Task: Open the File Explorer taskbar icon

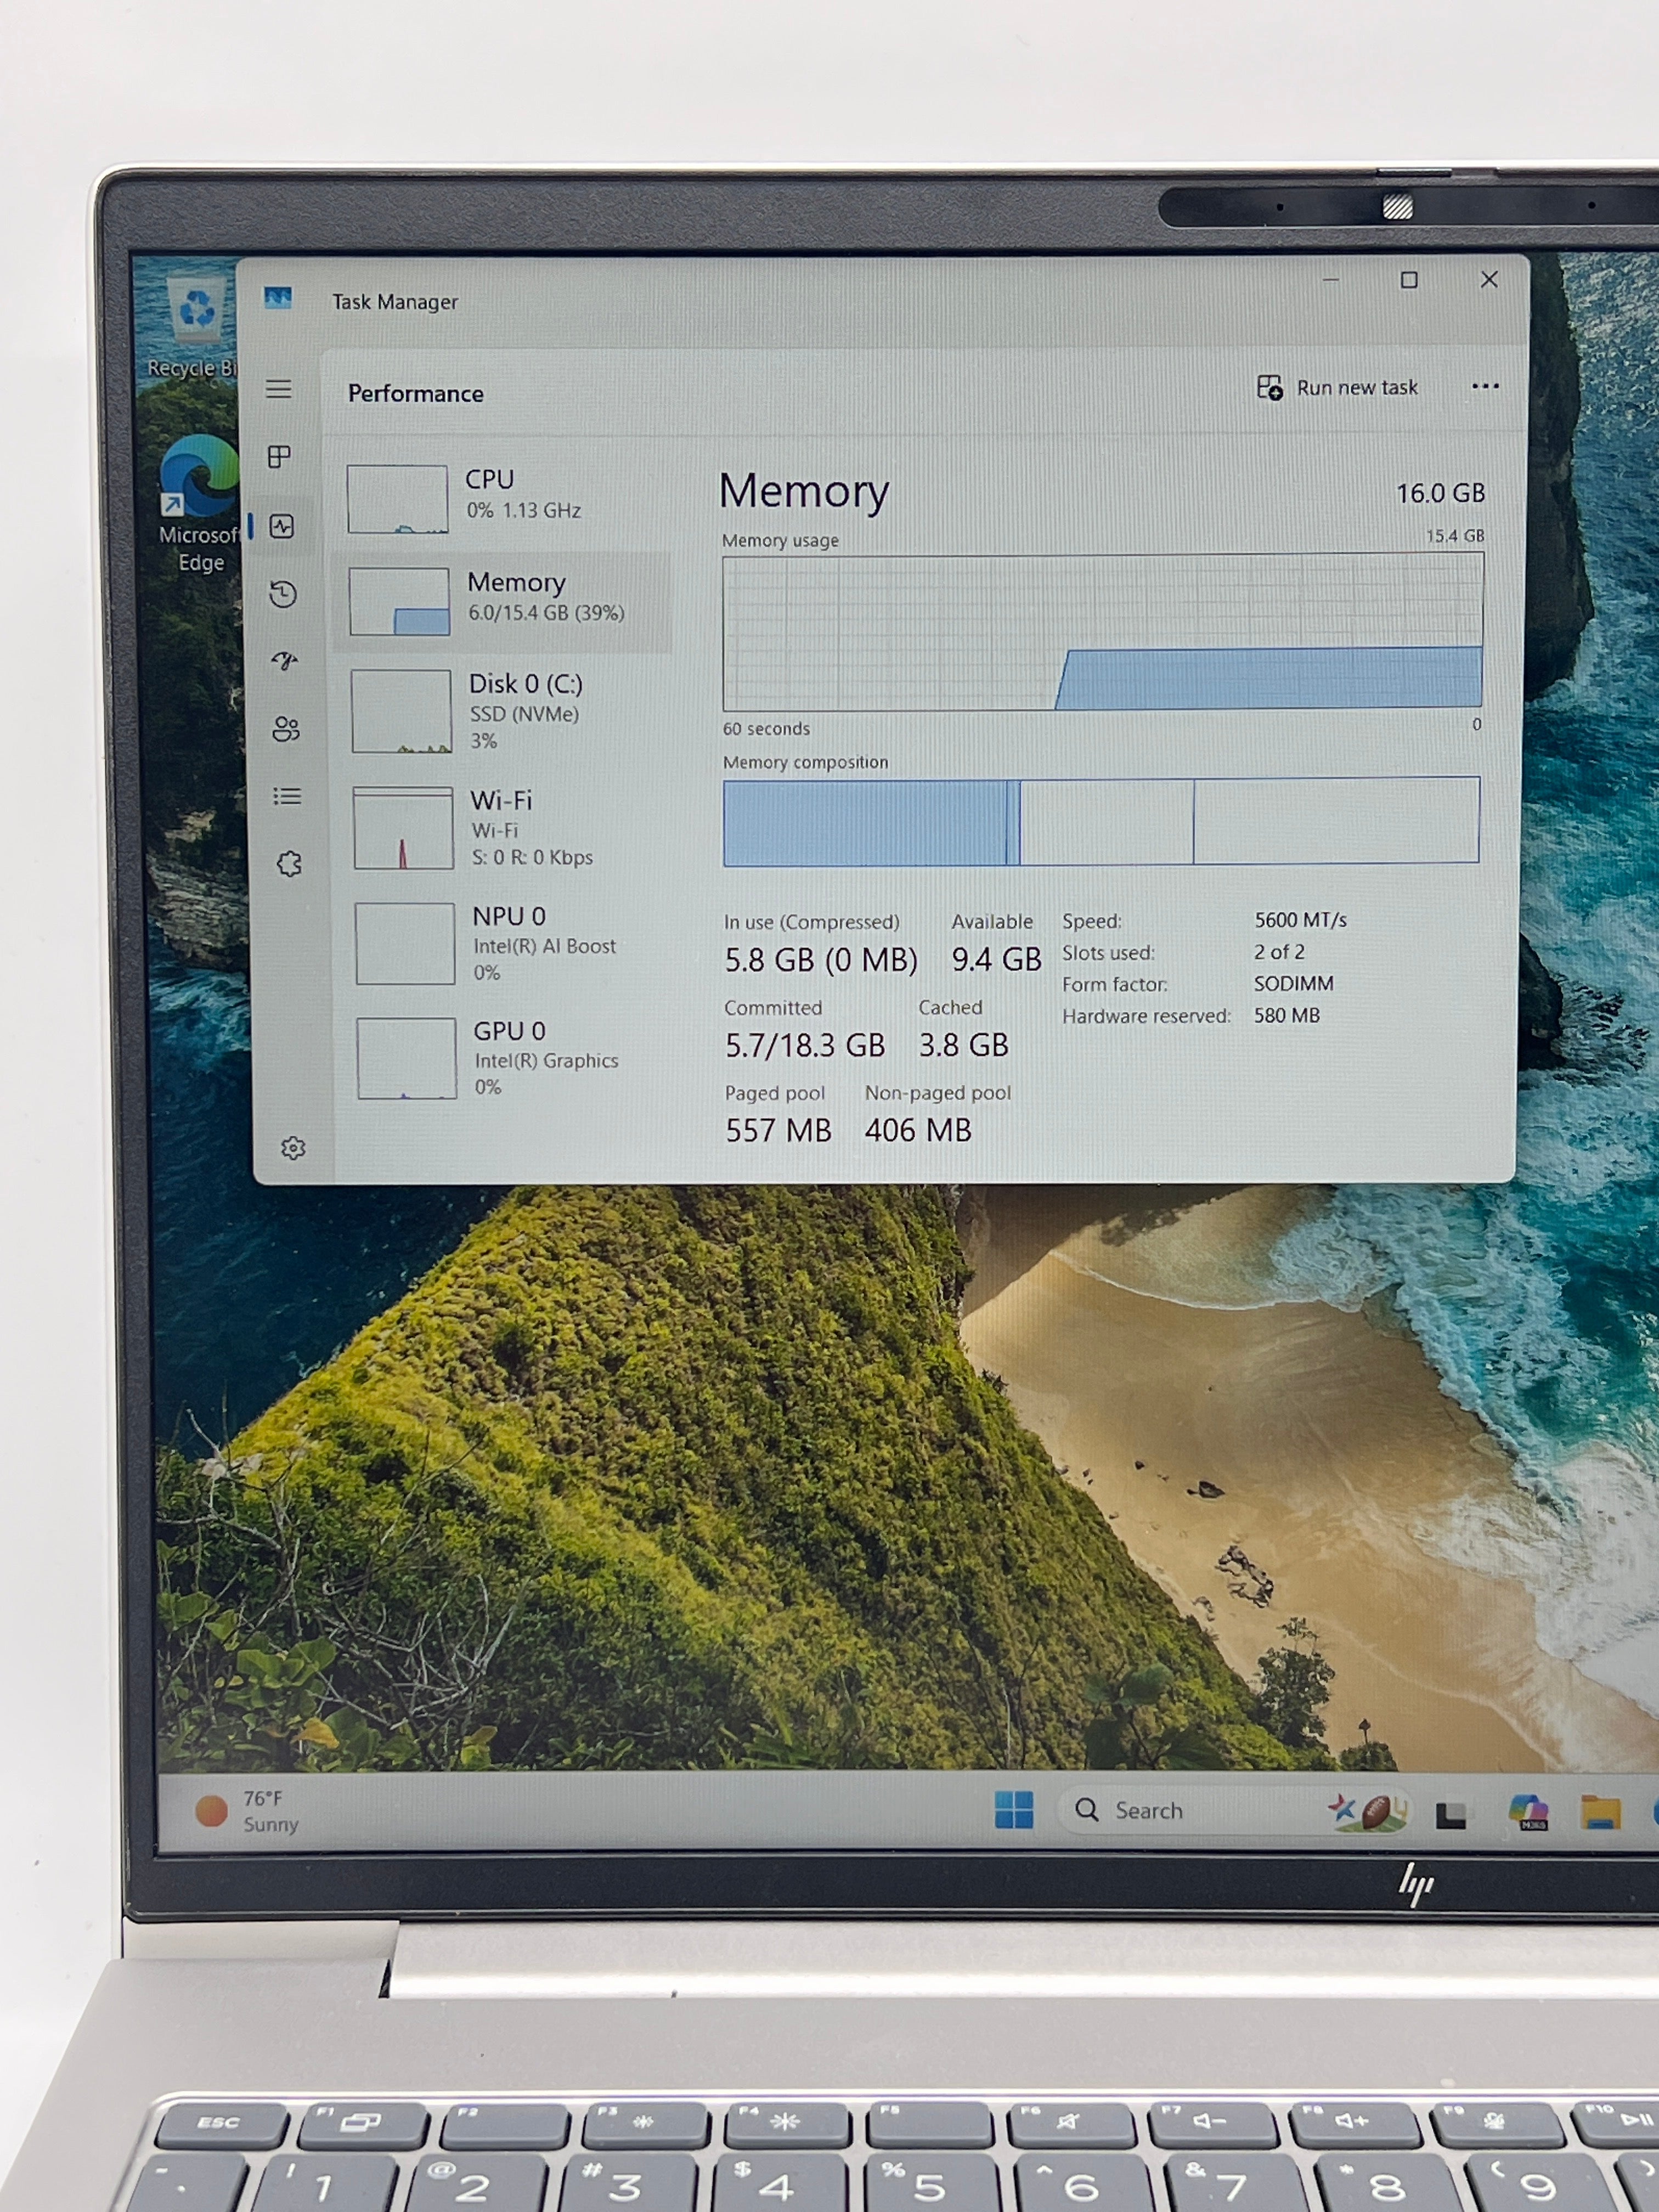Action: click(x=1600, y=1812)
